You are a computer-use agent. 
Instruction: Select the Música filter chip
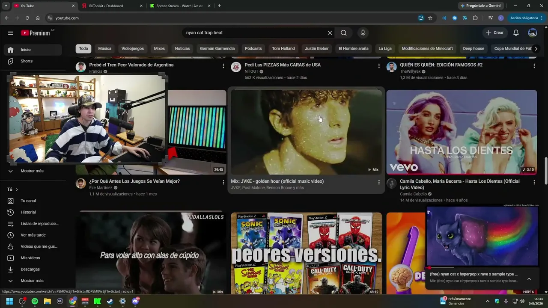coord(104,49)
